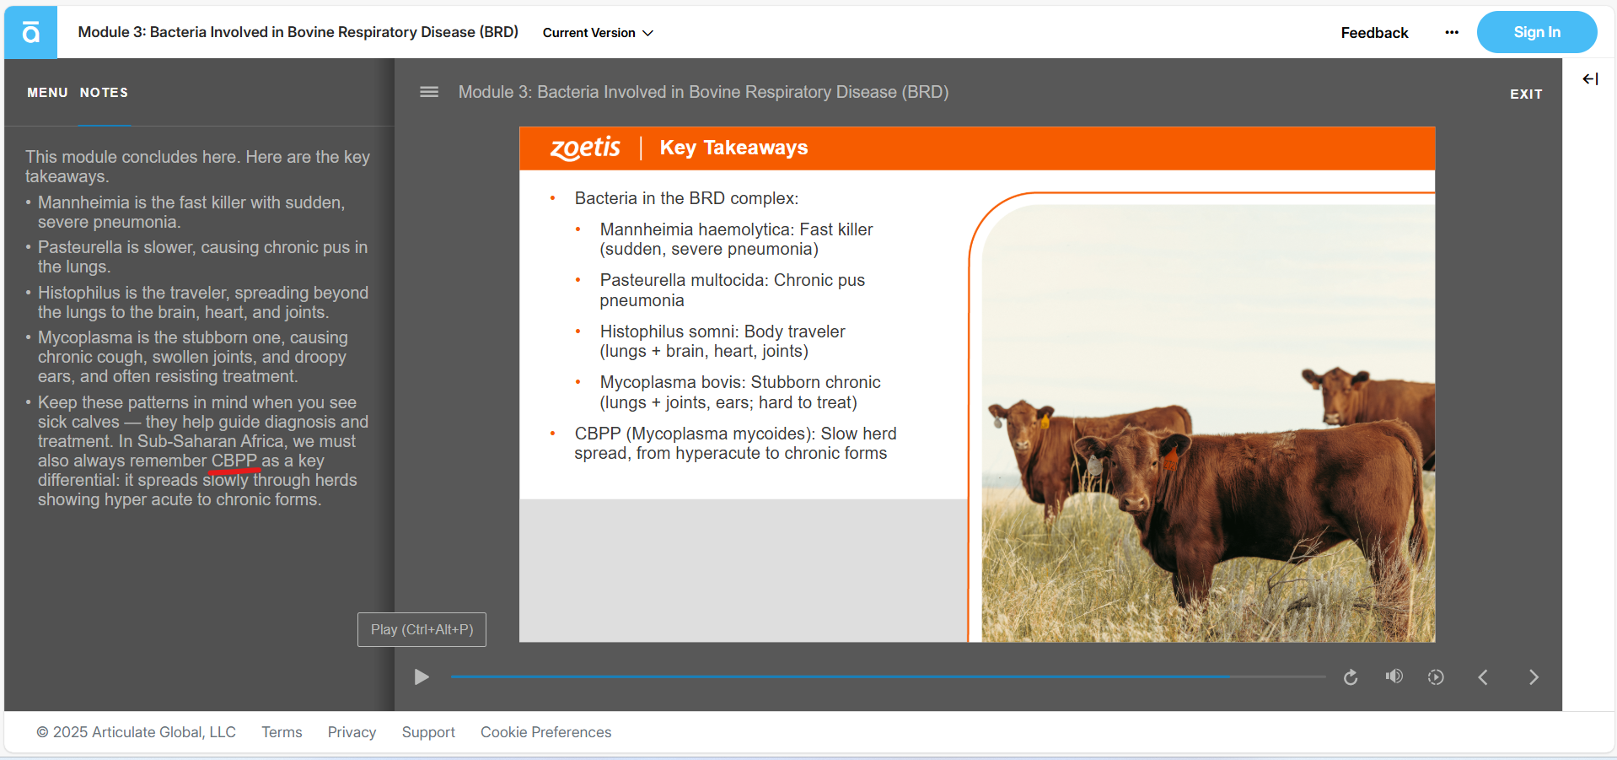This screenshot has width=1617, height=760.
Task: Collapse the side panel arrow icon
Action: (1590, 79)
